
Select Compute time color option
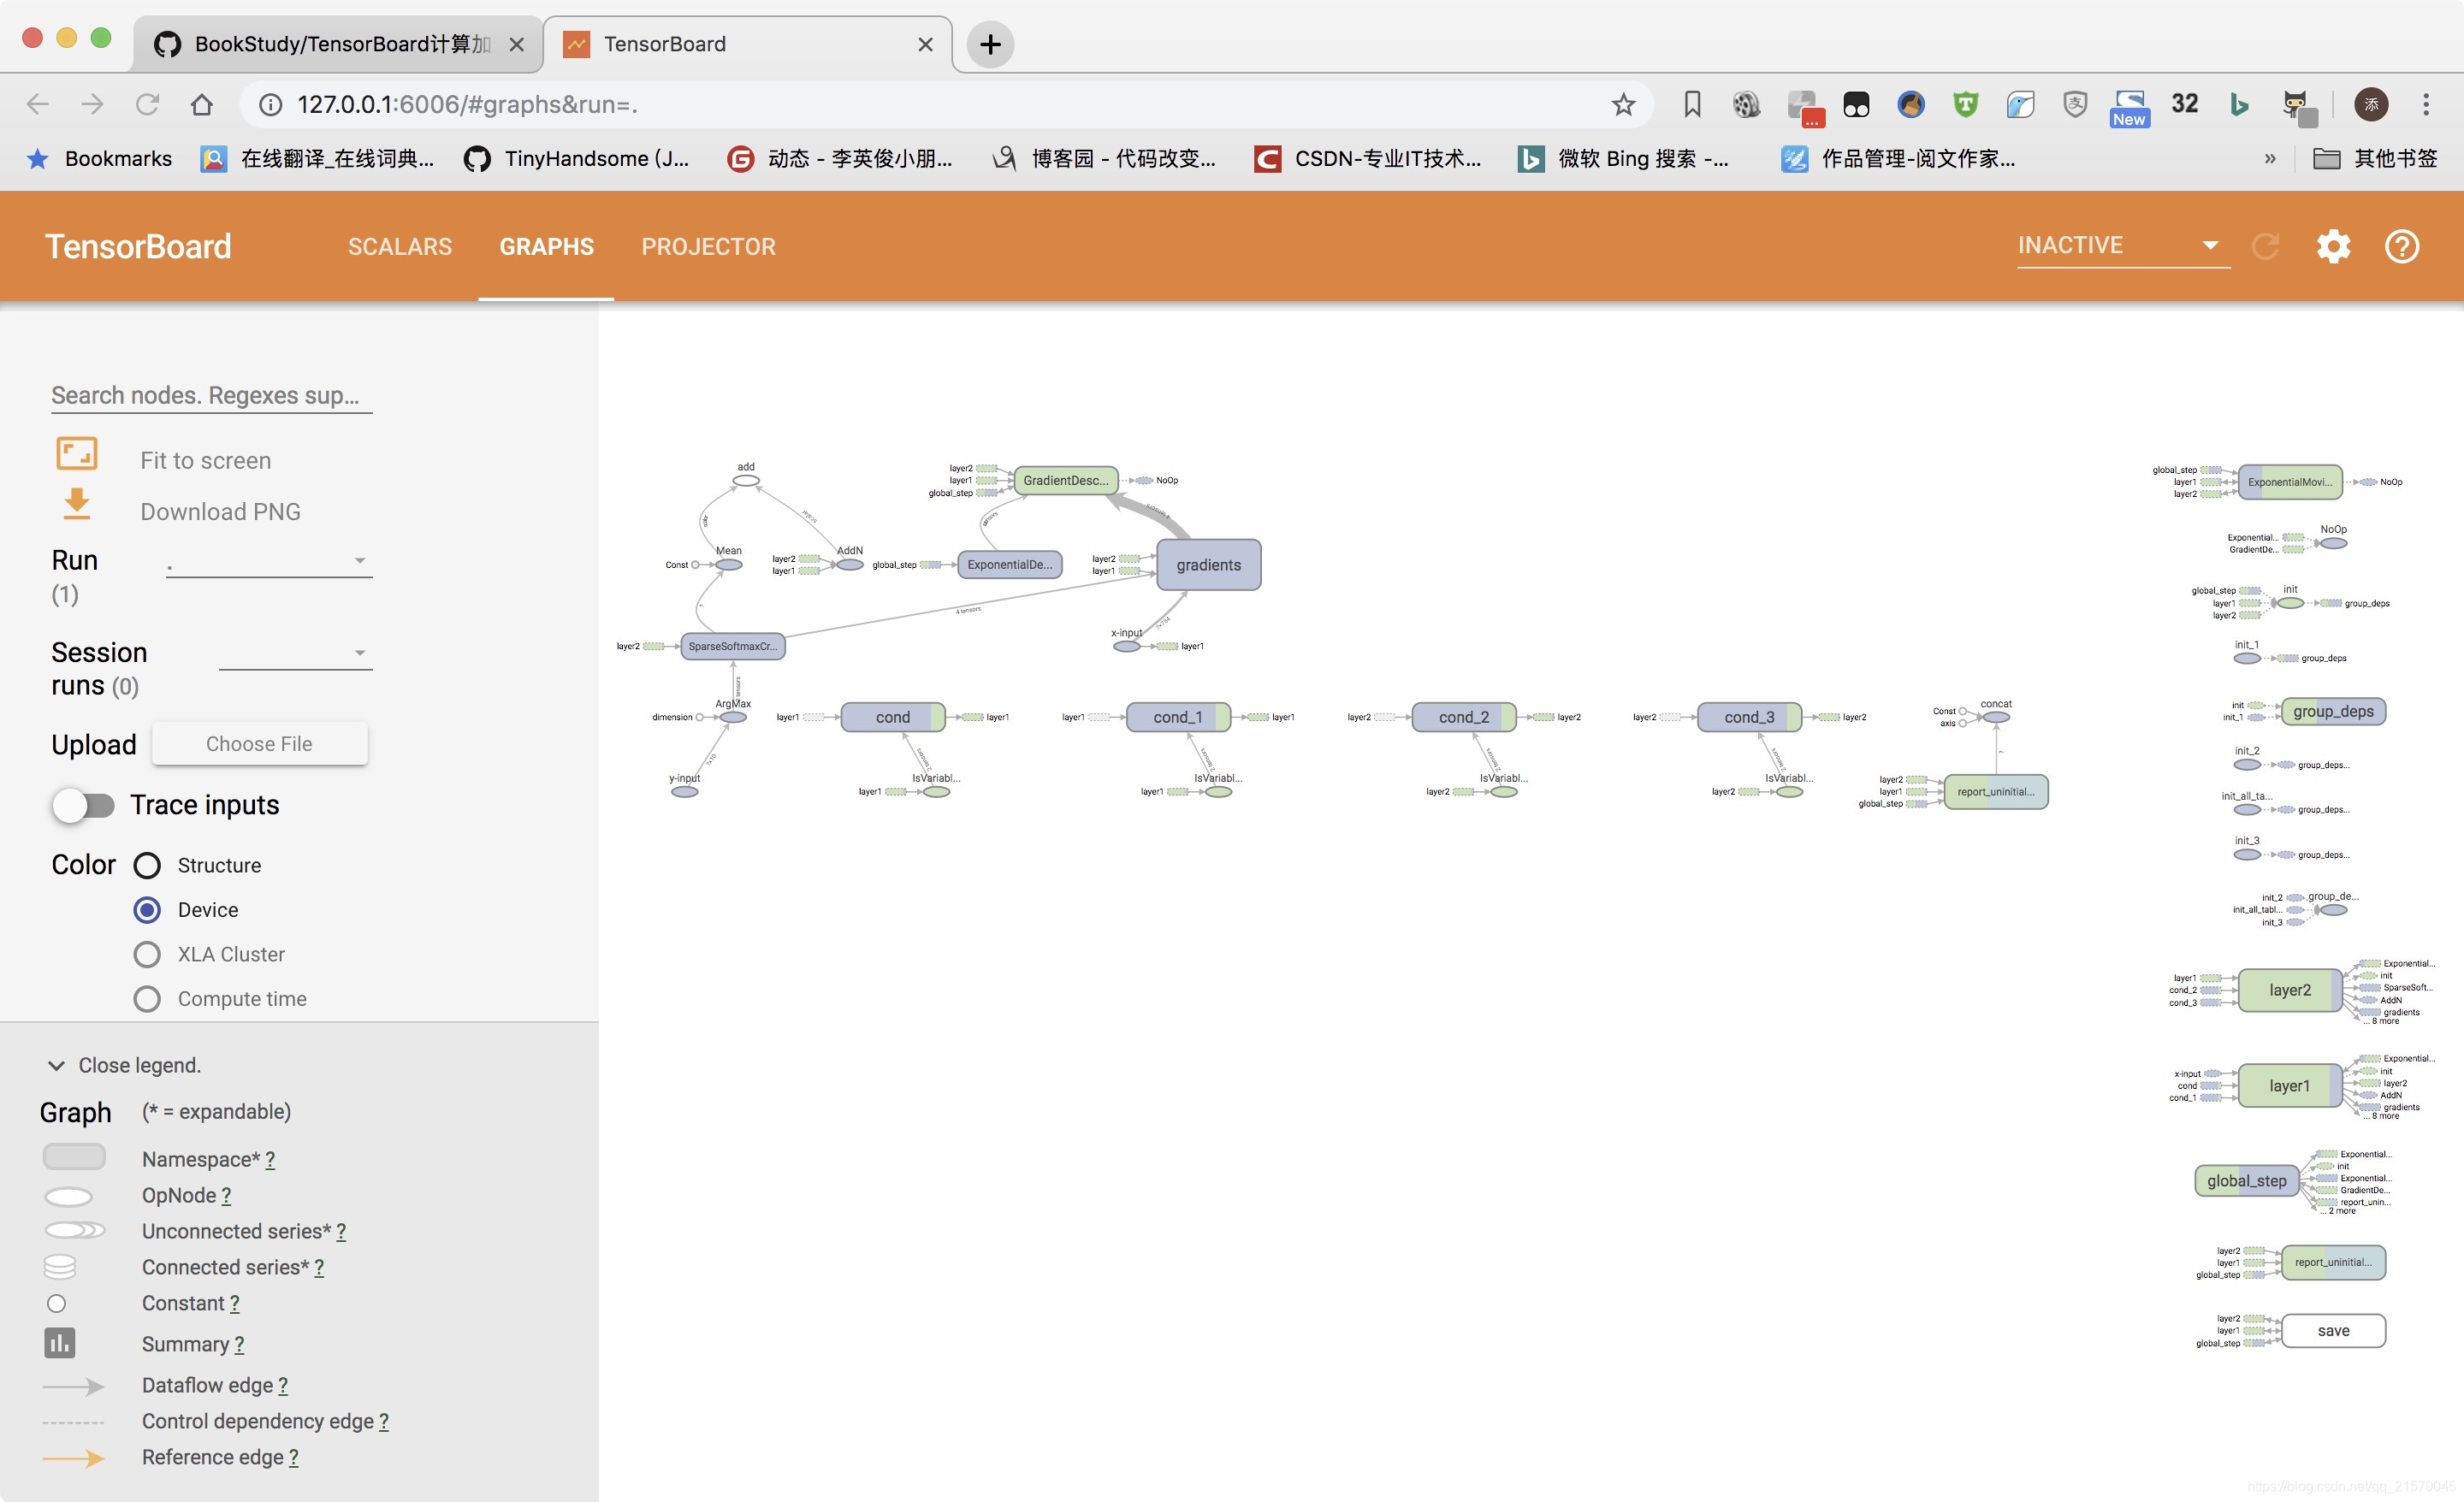pos(147,999)
